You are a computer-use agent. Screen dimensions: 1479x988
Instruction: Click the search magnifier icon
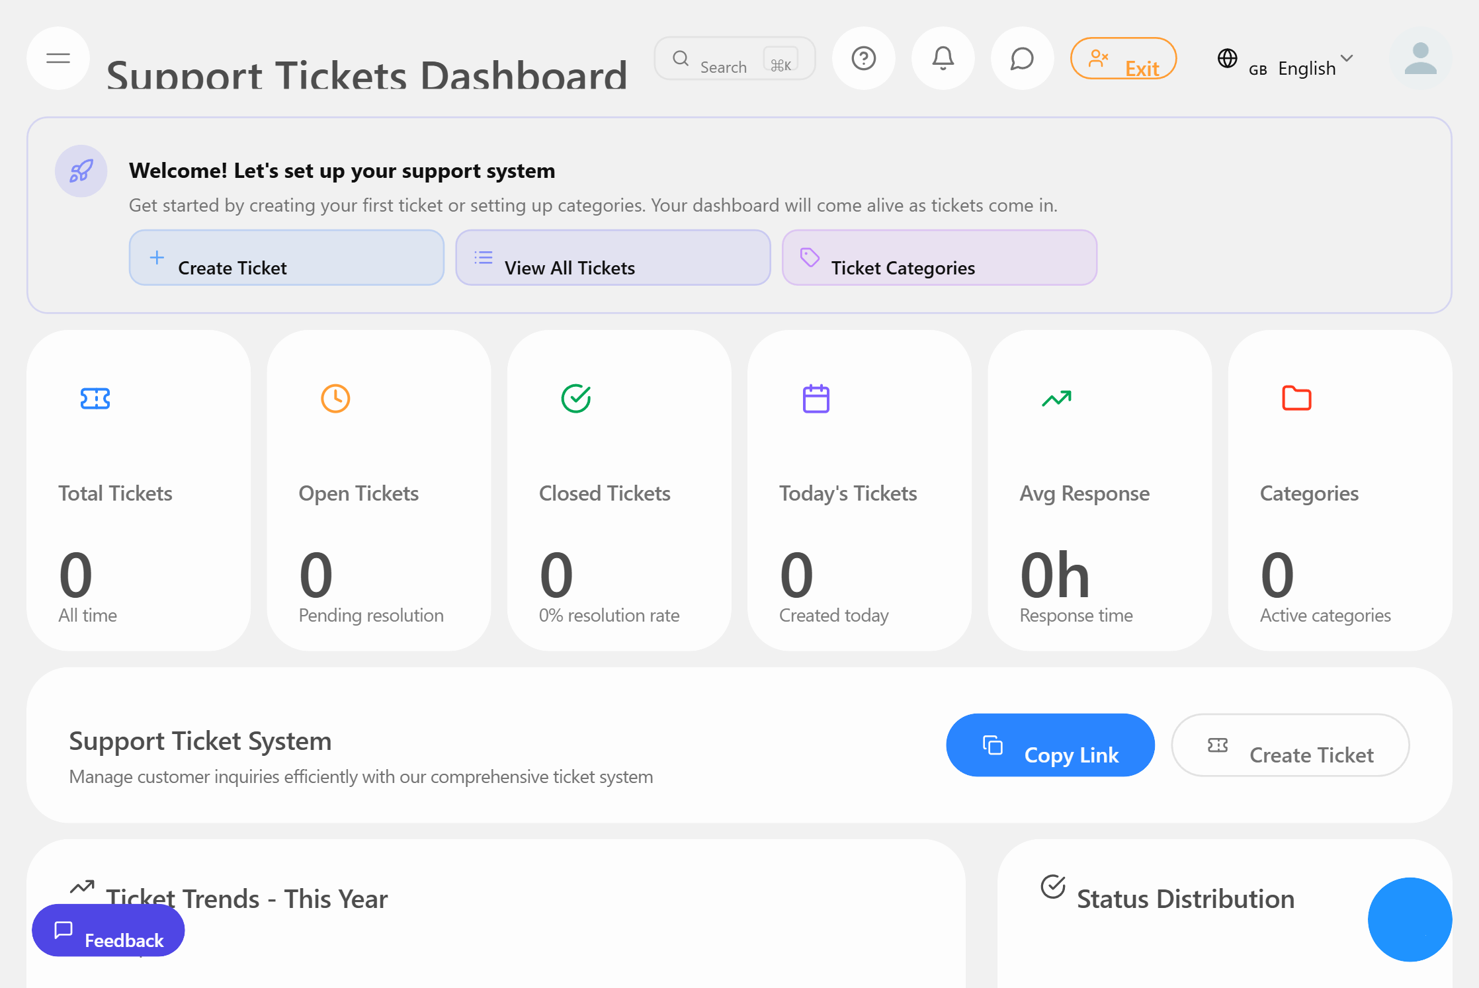coord(681,58)
